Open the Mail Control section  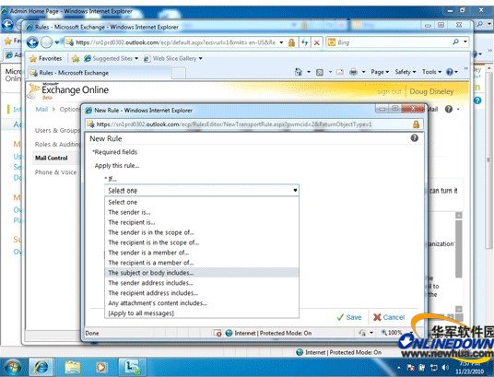tap(52, 158)
